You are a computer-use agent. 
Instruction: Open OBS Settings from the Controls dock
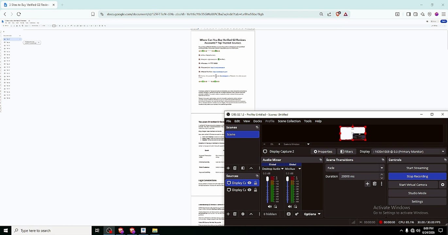point(417,202)
